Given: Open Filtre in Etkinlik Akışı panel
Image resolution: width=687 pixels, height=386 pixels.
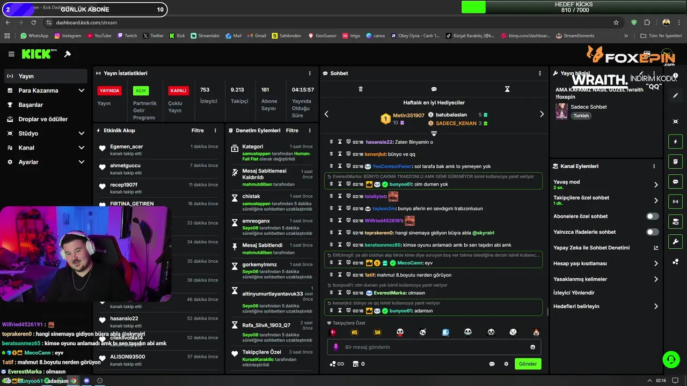Looking at the screenshot, I should [x=198, y=130].
